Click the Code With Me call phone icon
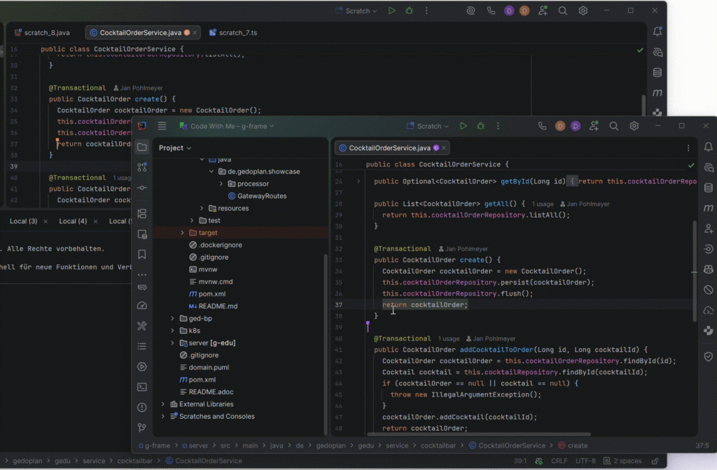Viewport: 717px width, 470px height. 542,127
